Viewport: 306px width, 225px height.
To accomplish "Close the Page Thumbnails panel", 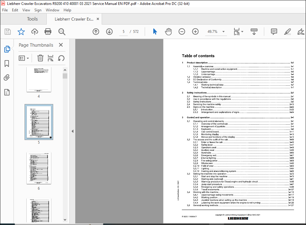I will click(61, 45).
